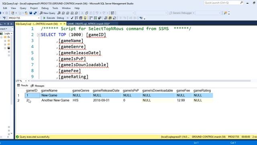Click the Open File folder icon
Viewport: 257px width, 145px height.
[26, 13]
